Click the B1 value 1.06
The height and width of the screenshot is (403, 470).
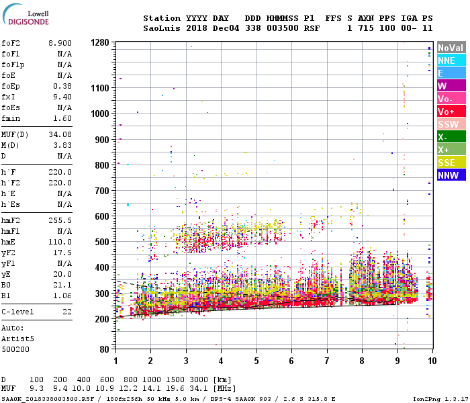(x=62, y=296)
